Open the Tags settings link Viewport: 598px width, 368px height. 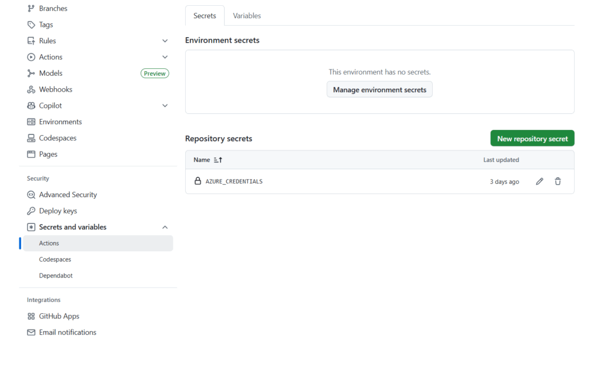pyautogui.click(x=46, y=24)
